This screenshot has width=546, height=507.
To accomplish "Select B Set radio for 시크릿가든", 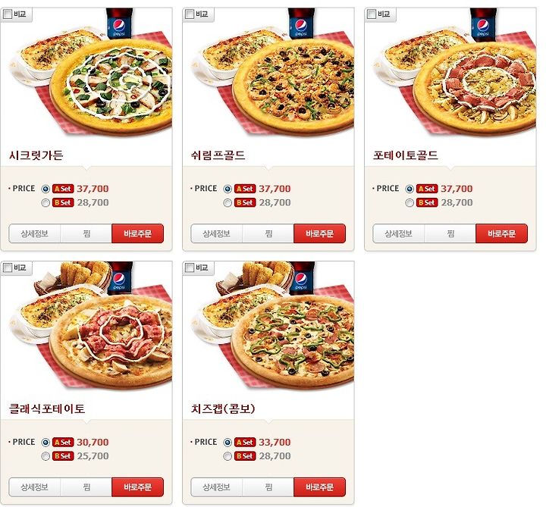I will (x=45, y=202).
